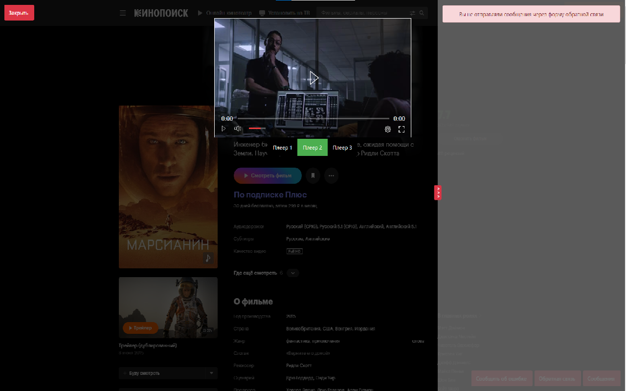Open the player settings gear
626x391 pixels.
pos(388,129)
